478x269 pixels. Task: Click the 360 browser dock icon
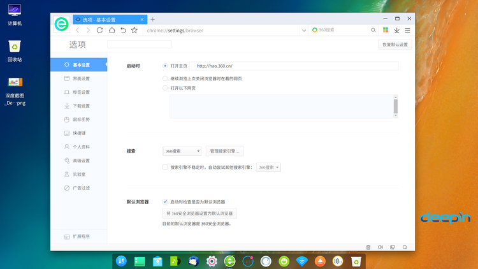click(229, 261)
